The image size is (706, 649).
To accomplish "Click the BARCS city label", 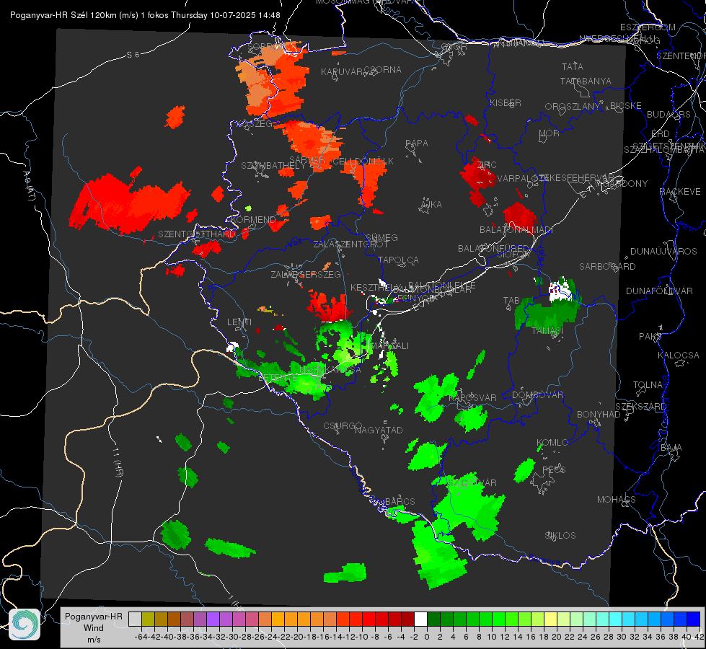I will (x=400, y=501).
